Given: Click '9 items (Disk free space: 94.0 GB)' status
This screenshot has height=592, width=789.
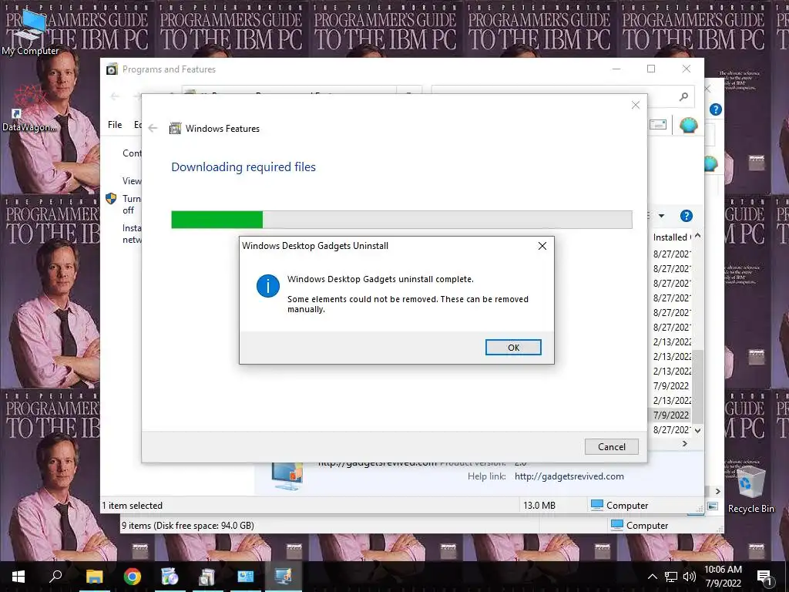Looking at the screenshot, I should pyautogui.click(x=188, y=526).
